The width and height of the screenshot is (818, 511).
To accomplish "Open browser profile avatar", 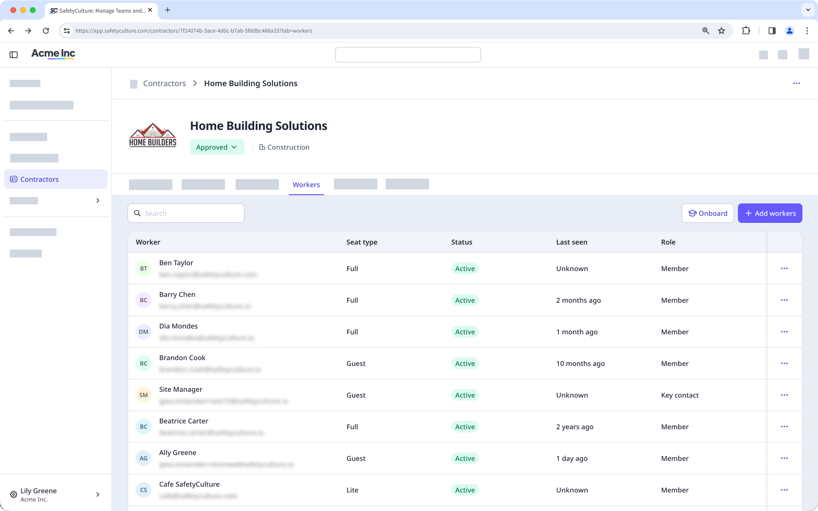I will point(789,31).
